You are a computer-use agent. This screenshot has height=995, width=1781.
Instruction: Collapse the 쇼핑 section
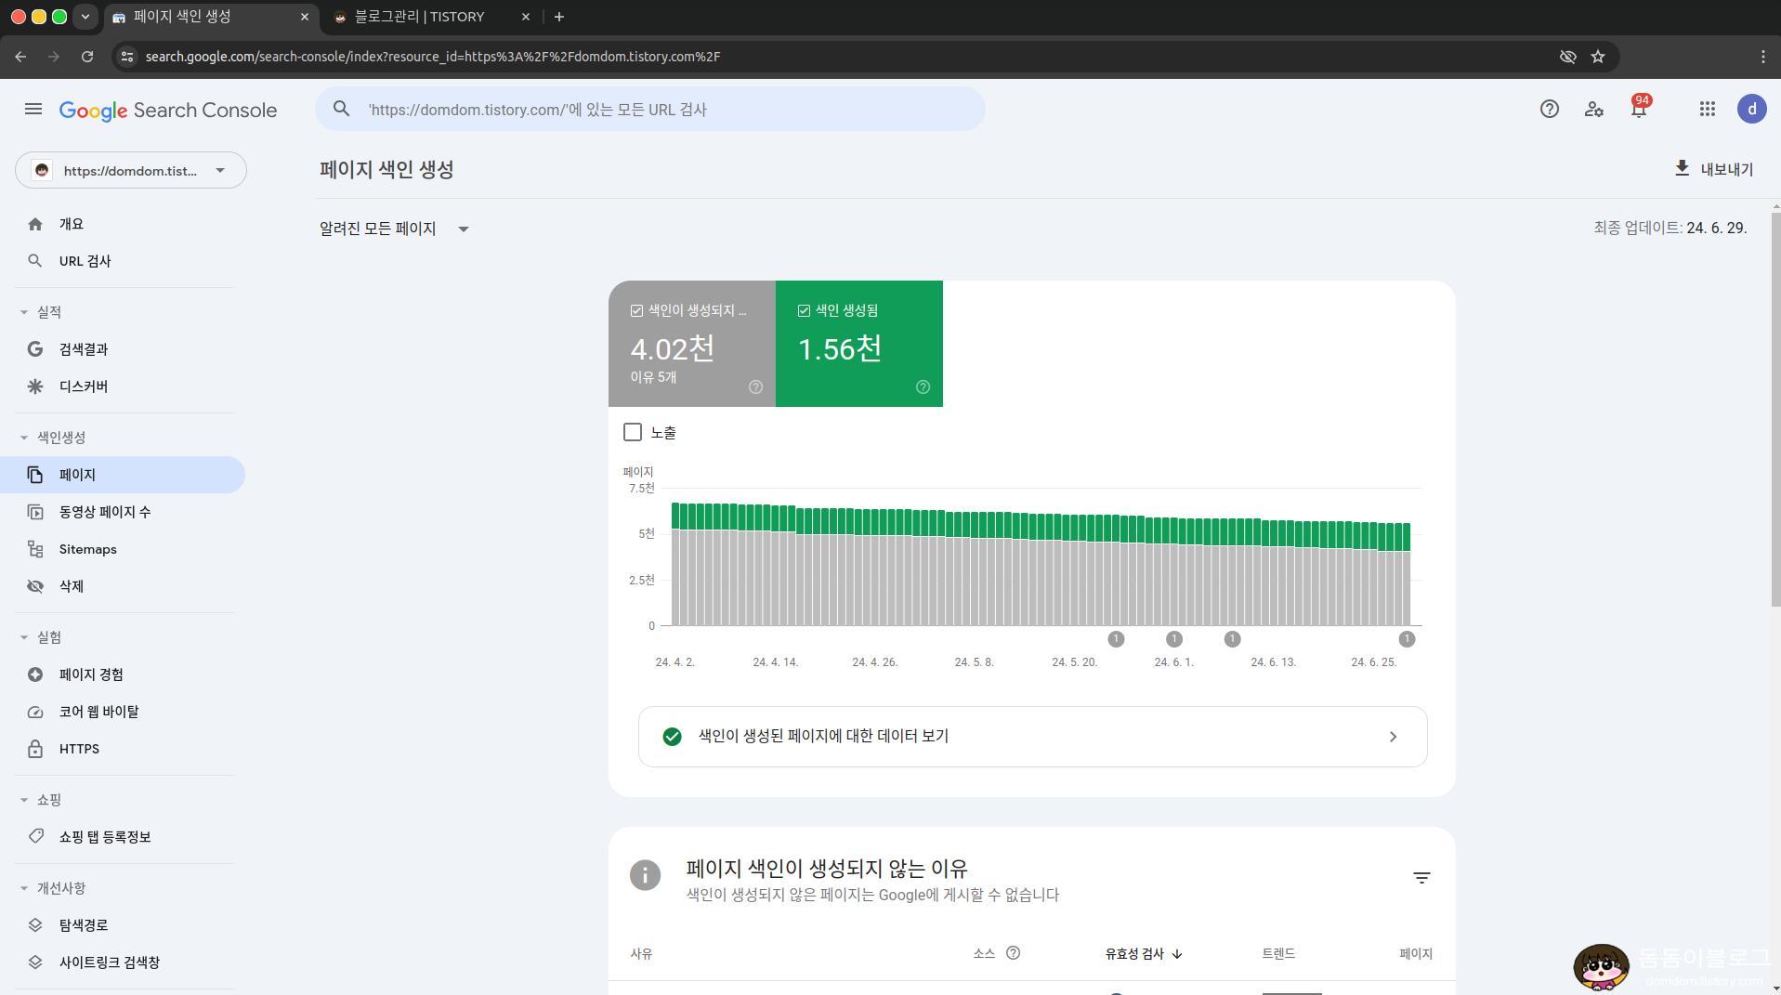coord(24,800)
